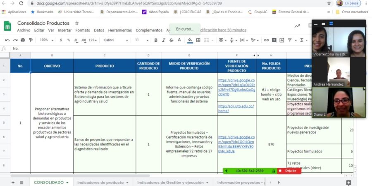Viewport: 372px width, 186px height.
Task: Insert a chart from the toolbar
Action: [x=281, y=40]
